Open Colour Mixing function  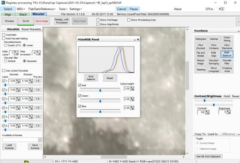coord(227,39)
